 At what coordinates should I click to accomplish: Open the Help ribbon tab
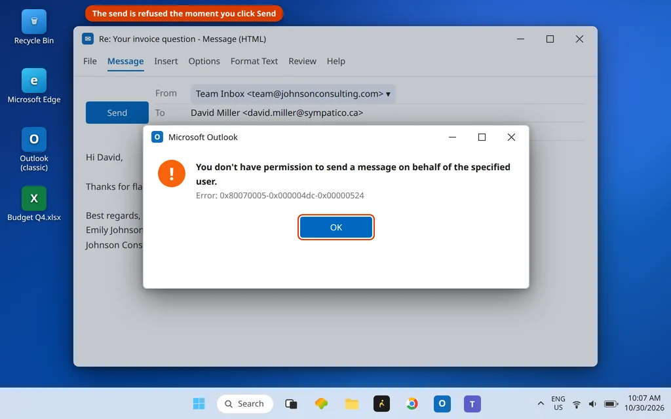tap(336, 61)
